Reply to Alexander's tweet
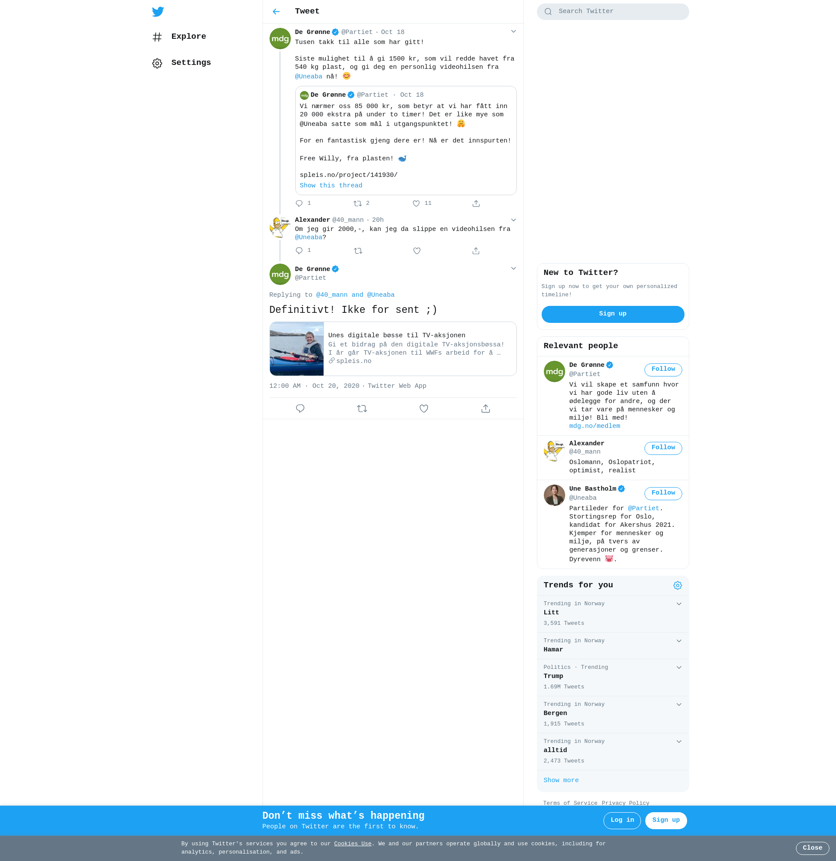Viewport: 836px width, 861px height. 299,251
